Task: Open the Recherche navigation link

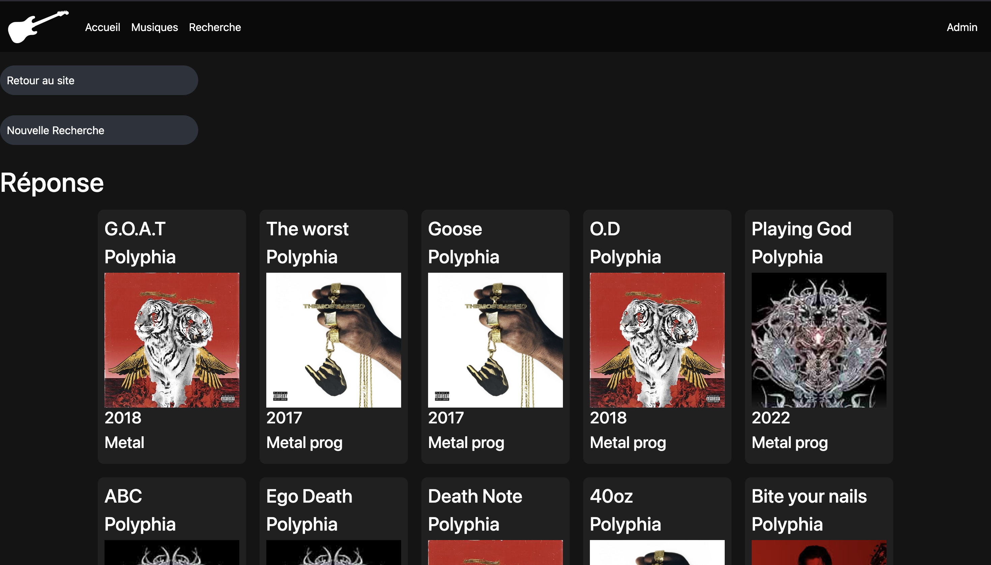Action: pos(215,27)
